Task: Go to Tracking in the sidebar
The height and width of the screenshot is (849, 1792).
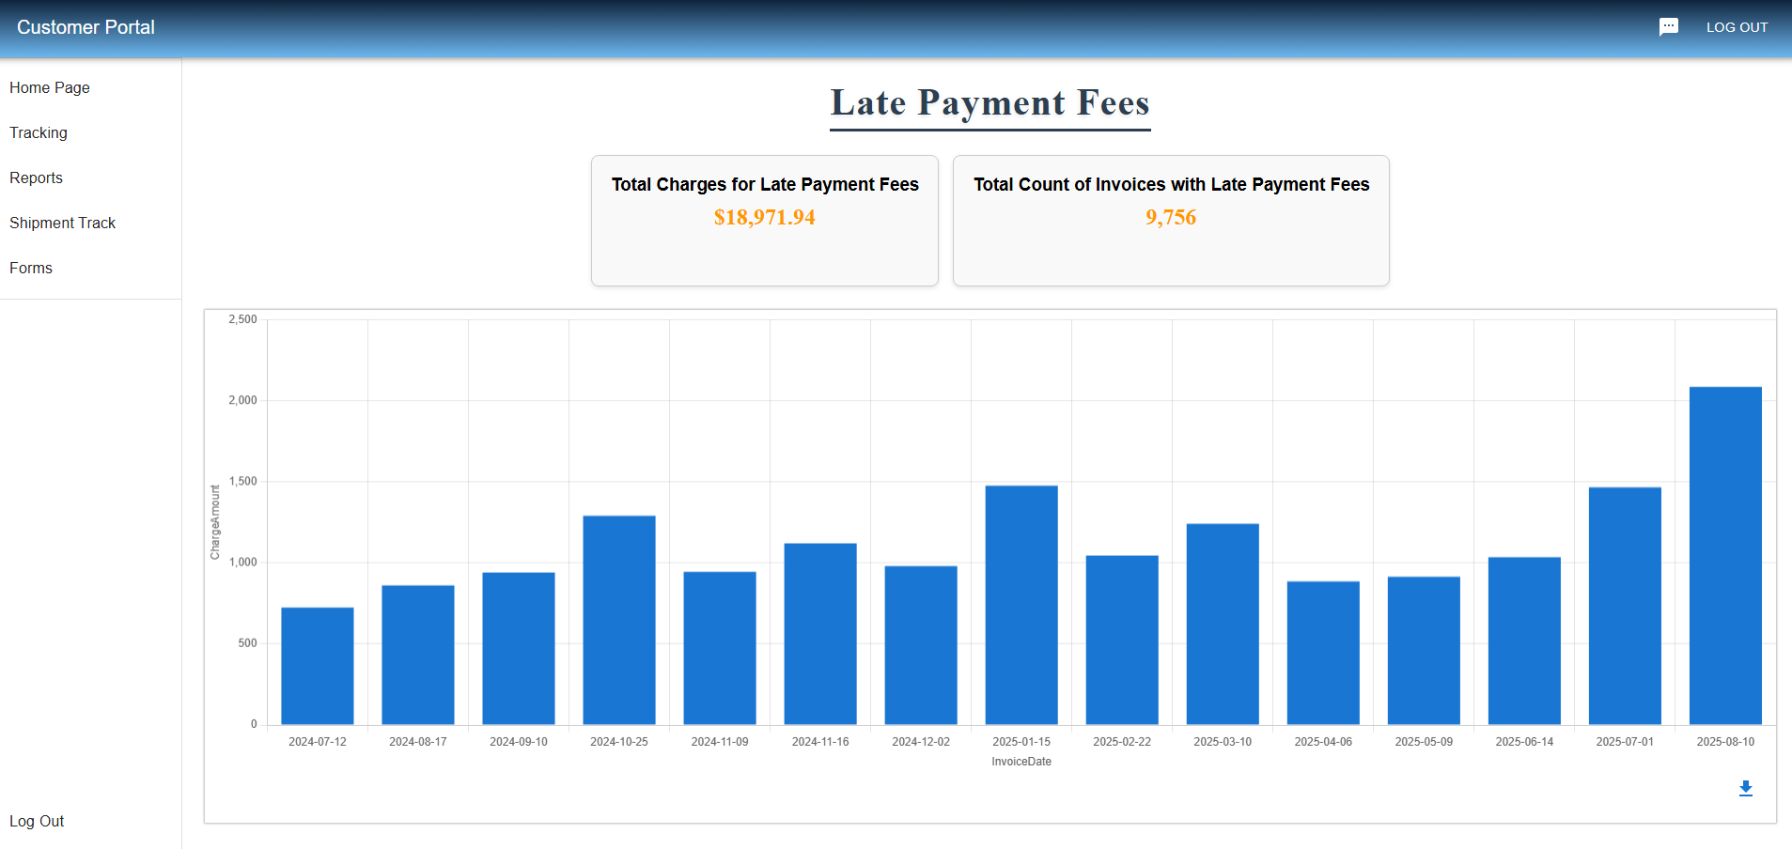Action: [39, 132]
